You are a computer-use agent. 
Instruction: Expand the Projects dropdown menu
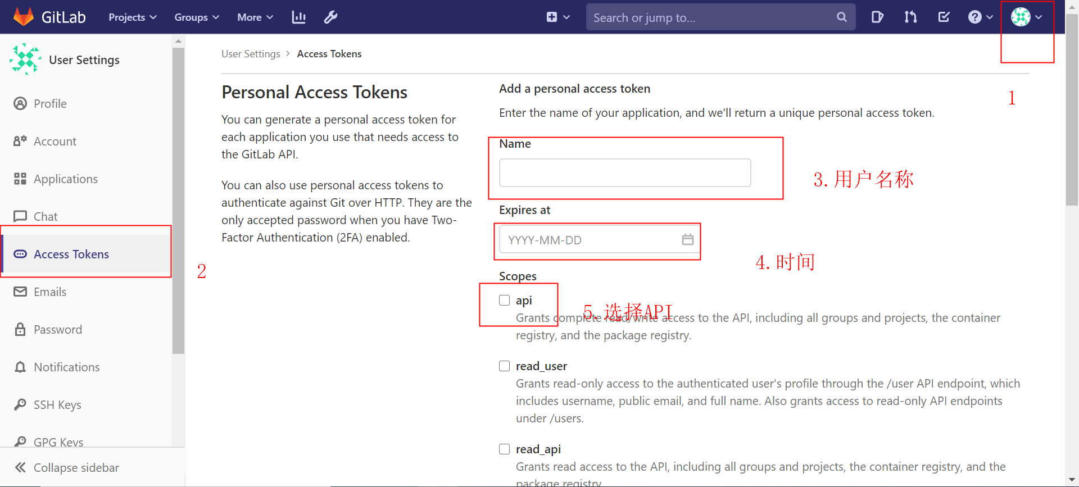coord(133,17)
